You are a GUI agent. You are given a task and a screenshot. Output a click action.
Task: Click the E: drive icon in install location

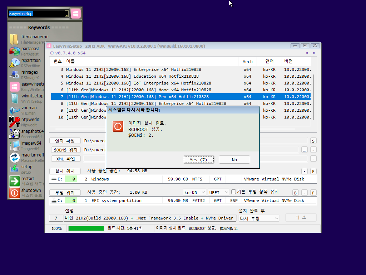click(54, 179)
